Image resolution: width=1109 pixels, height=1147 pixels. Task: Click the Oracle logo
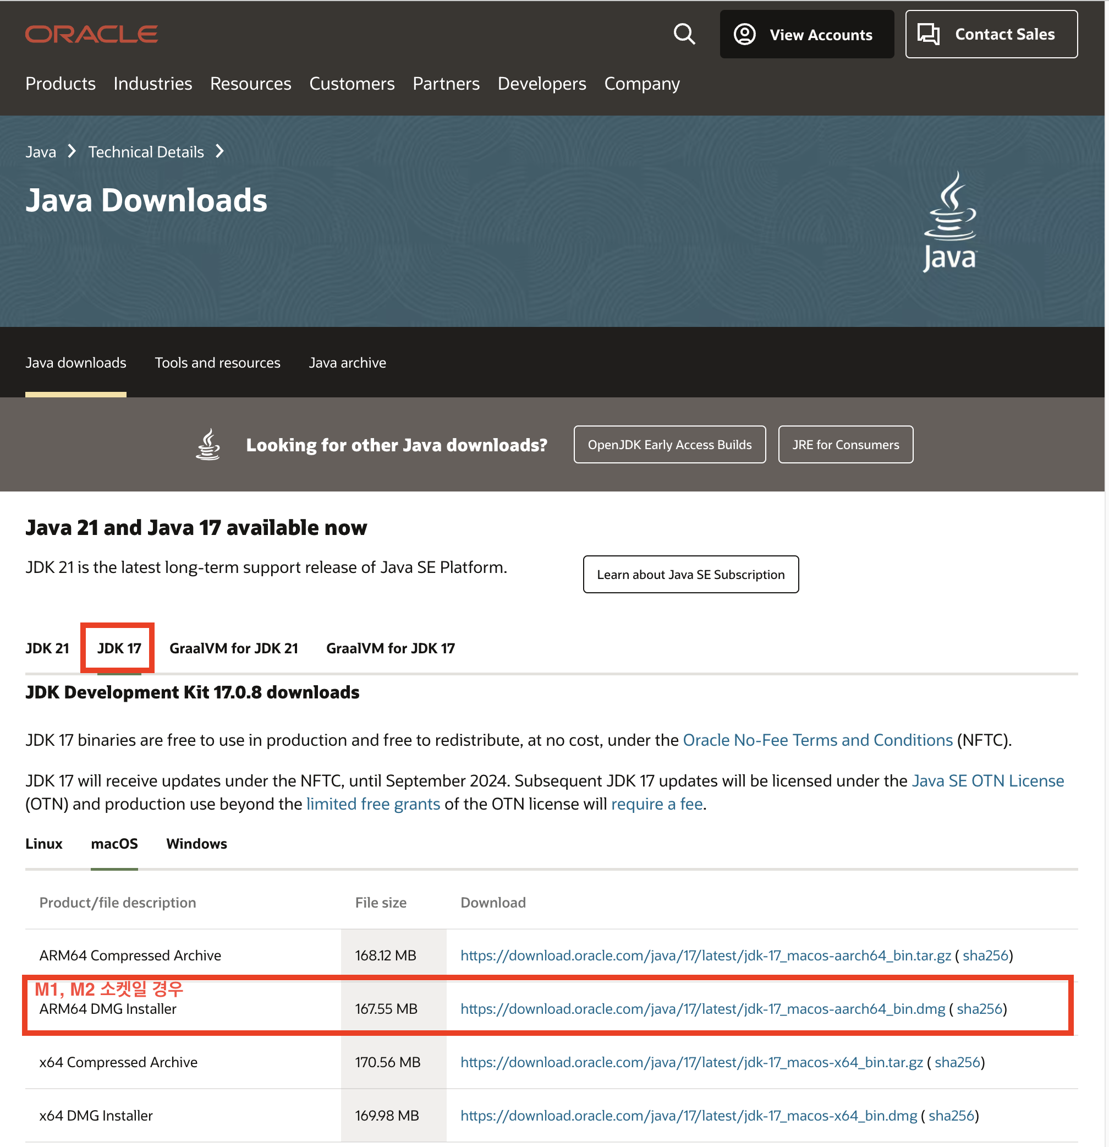click(91, 34)
